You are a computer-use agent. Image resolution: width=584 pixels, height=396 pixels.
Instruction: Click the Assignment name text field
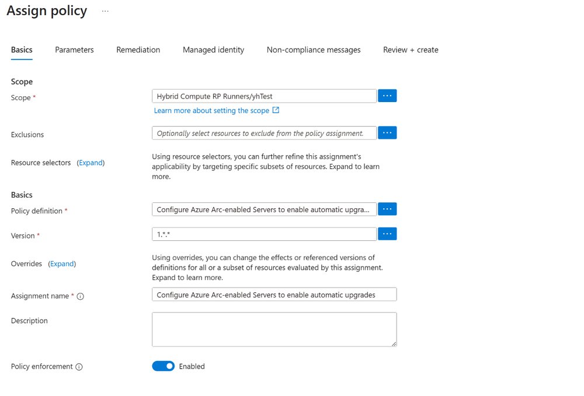click(274, 295)
